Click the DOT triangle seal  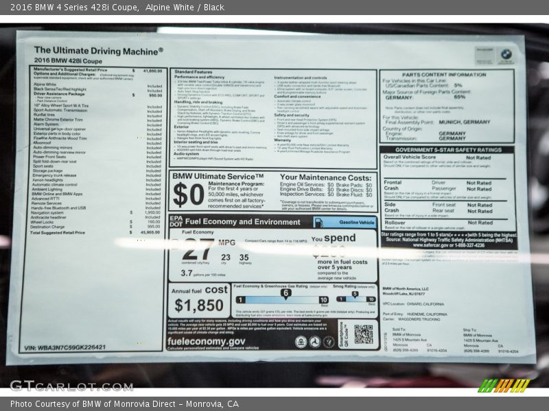(x=315, y=342)
